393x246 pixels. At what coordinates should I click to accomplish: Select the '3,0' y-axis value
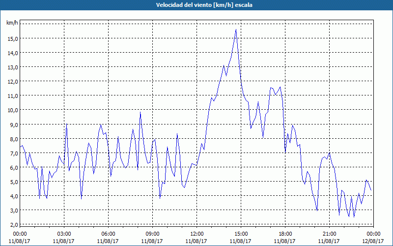coord(14,211)
